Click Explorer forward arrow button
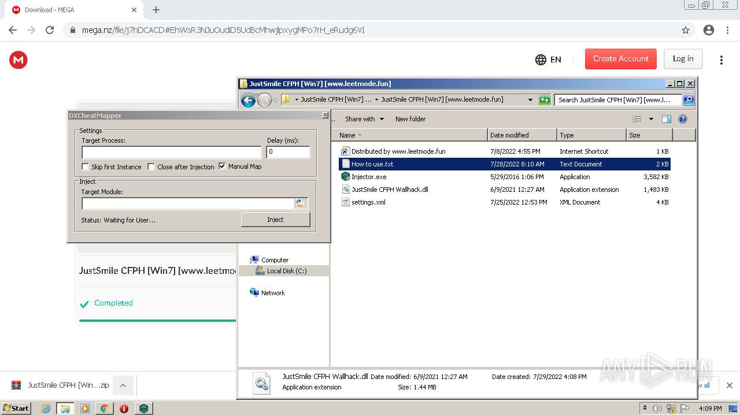 [x=264, y=100]
